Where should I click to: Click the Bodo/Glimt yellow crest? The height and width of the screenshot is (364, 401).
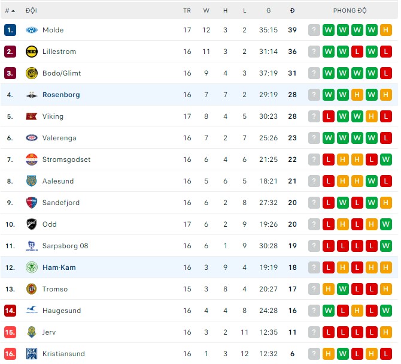32,73
